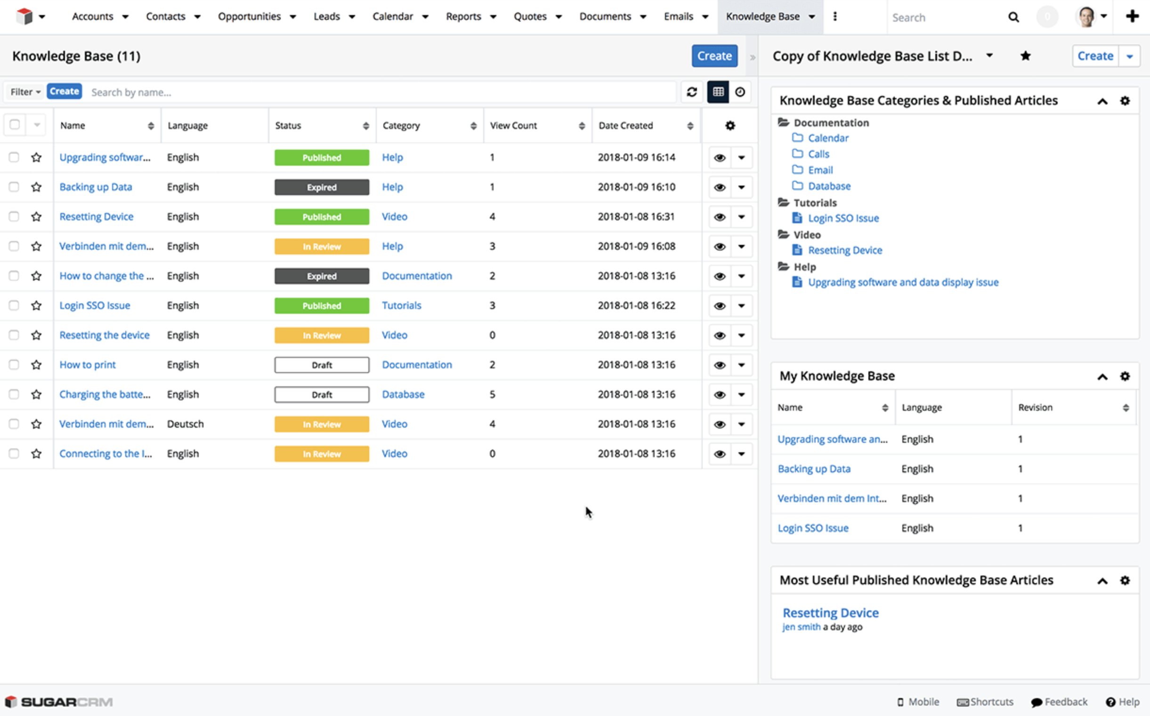Viewport: 1150px width, 716px height.
Task: Preview Login SSO Issue with eye icon
Action: coord(720,306)
